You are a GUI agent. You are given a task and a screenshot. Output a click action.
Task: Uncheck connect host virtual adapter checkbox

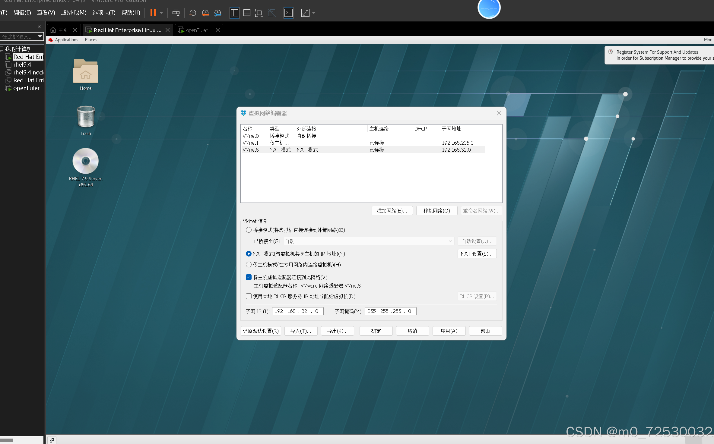click(249, 277)
